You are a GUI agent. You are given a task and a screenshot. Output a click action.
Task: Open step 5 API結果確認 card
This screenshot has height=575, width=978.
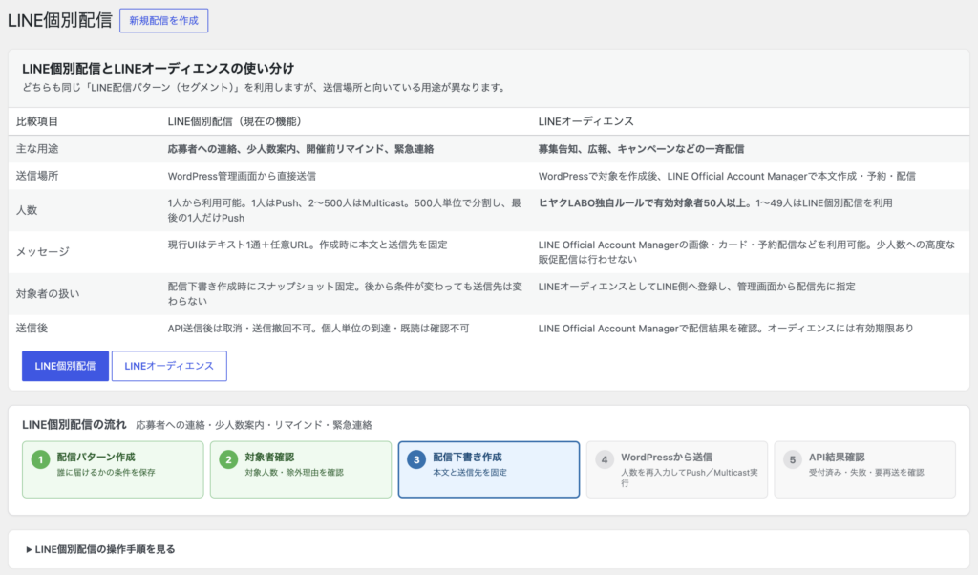tap(865, 470)
